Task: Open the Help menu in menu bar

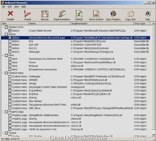Action: pos(24,7)
